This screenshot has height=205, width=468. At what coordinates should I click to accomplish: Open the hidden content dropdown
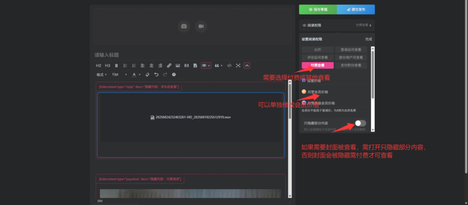coord(206,66)
